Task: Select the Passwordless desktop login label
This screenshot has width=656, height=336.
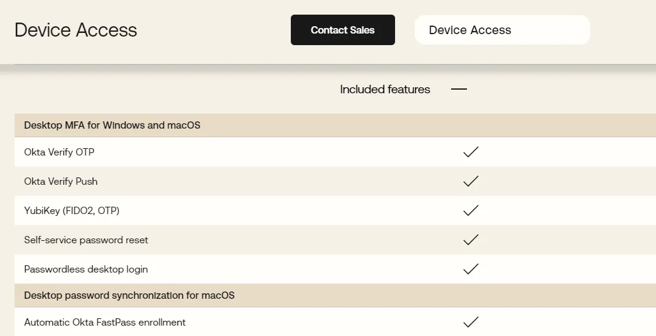Action: click(86, 269)
